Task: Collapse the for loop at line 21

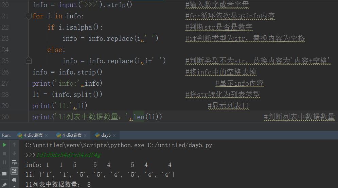Action: point(29,16)
